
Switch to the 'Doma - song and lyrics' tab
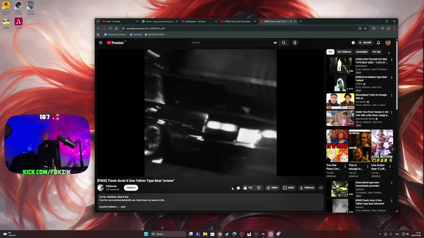(160, 21)
